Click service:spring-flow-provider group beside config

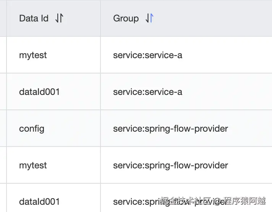tap(170, 129)
